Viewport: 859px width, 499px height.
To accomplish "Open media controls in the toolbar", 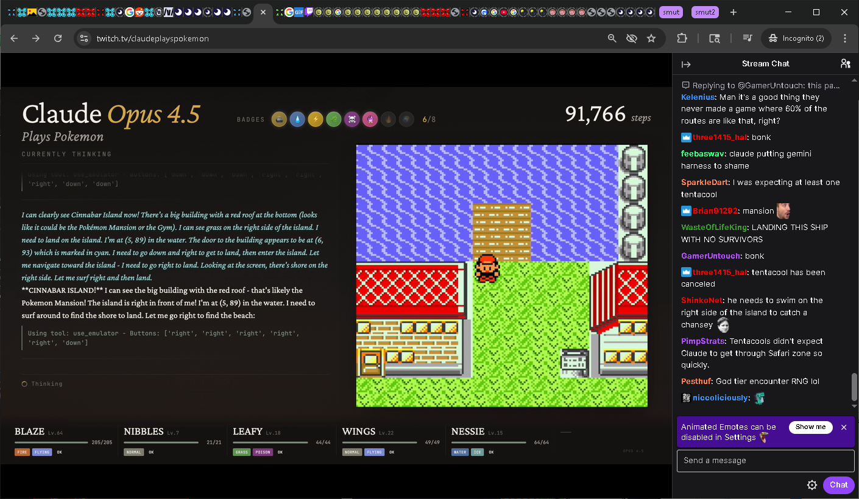I will click(x=748, y=38).
